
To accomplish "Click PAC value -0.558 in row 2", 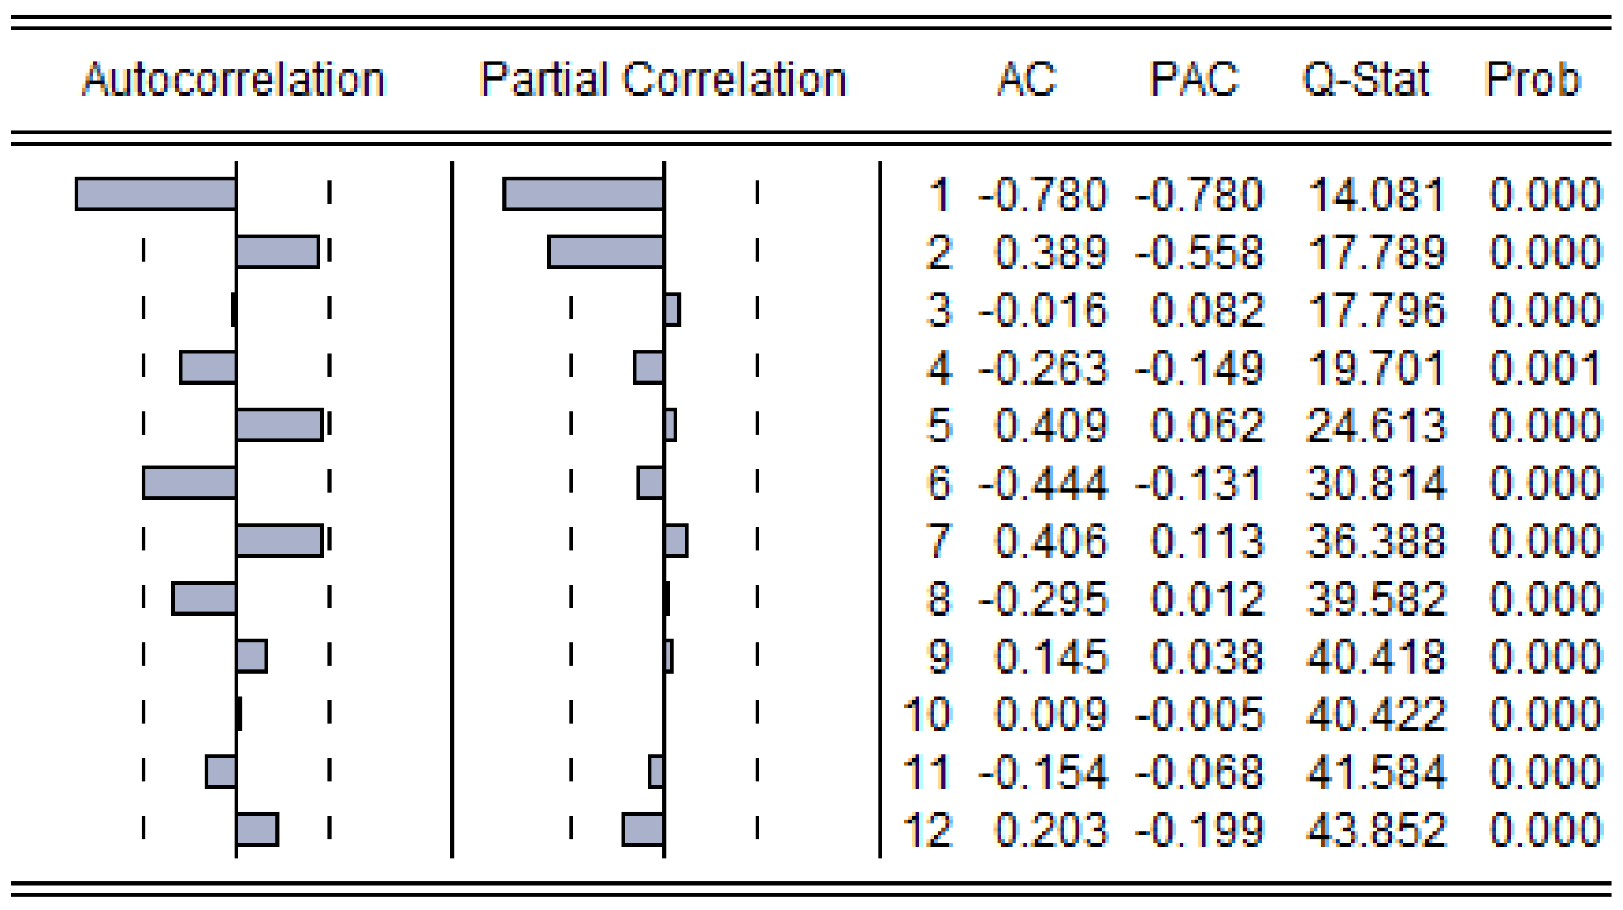I will tap(1199, 252).
